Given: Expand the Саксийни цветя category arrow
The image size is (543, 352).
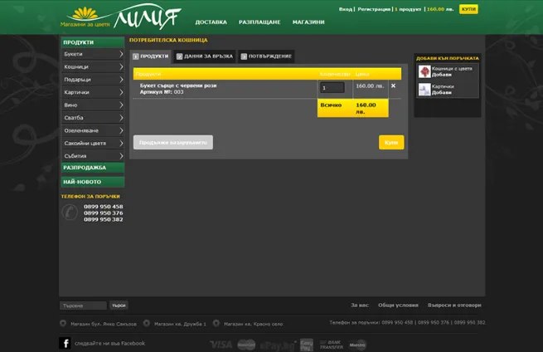Looking at the screenshot, I should pyautogui.click(x=121, y=144).
